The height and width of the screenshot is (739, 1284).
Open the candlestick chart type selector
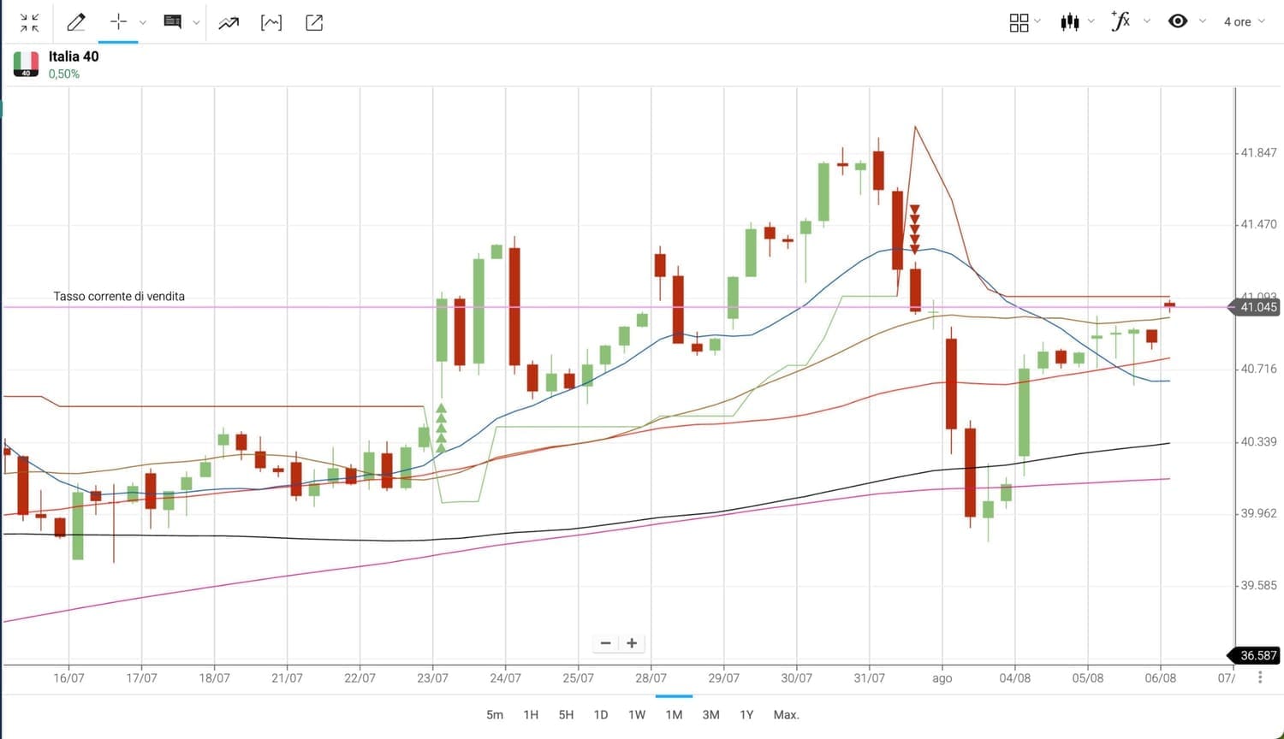tap(1070, 22)
